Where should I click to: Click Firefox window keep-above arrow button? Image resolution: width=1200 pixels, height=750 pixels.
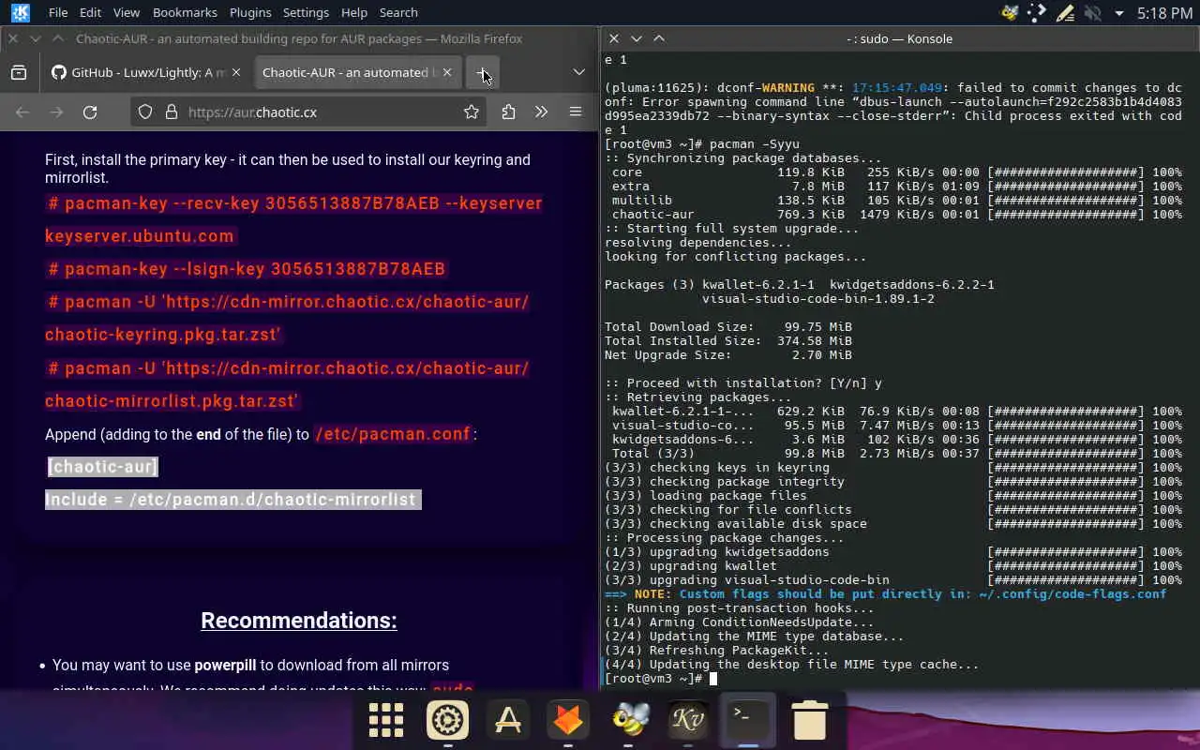[58, 38]
